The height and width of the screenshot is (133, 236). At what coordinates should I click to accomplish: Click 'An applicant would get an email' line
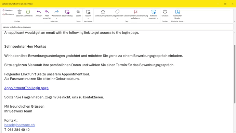pos(71,33)
